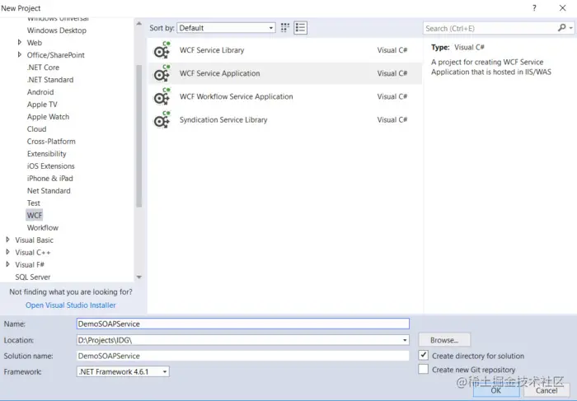
Task: Select the WCF category
Action: point(35,216)
